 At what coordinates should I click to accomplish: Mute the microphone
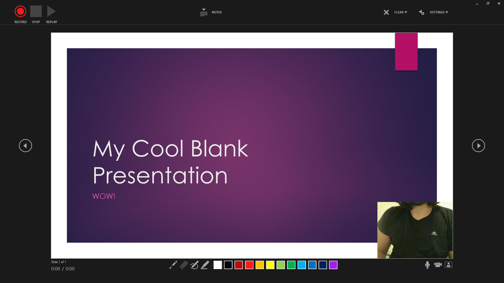(x=427, y=265)
